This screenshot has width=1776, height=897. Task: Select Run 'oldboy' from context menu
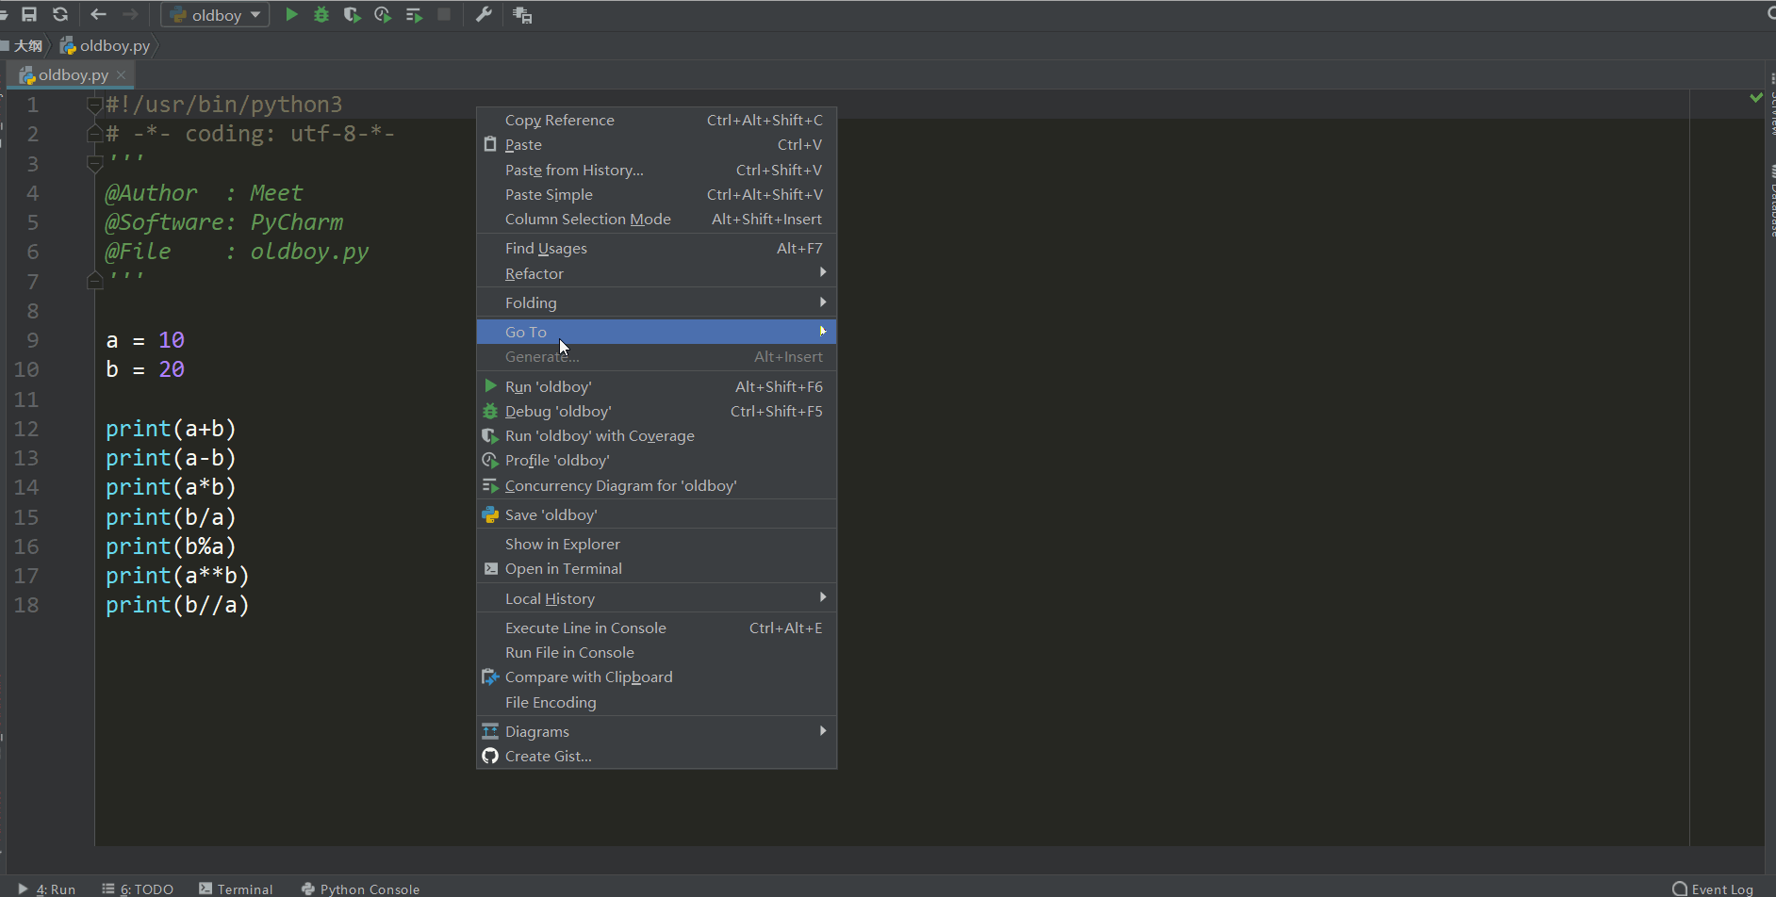tap(656, 386)
